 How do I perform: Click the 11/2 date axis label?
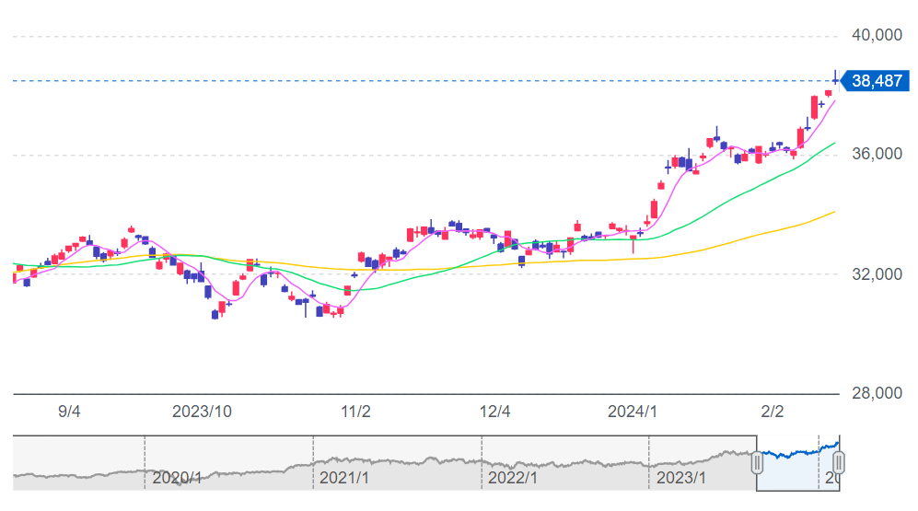click(x=355, y=412)
